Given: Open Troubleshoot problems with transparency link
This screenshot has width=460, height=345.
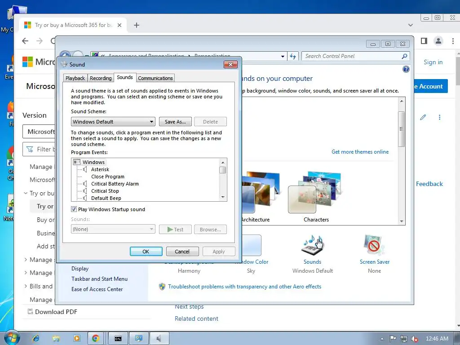Looking at the screenshot, I should (x=244, y=287).
